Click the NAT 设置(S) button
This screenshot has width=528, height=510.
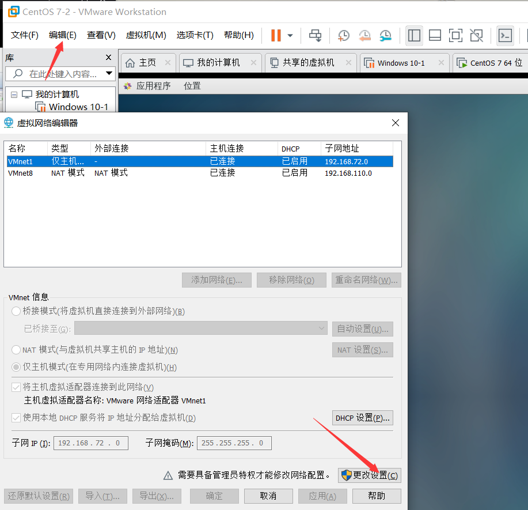362,350
